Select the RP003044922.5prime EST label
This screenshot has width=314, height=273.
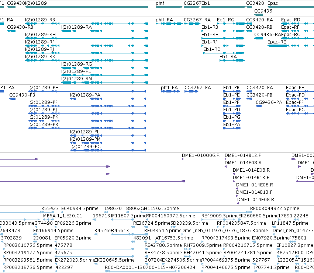pyautogui.click(x=275, y=209)
